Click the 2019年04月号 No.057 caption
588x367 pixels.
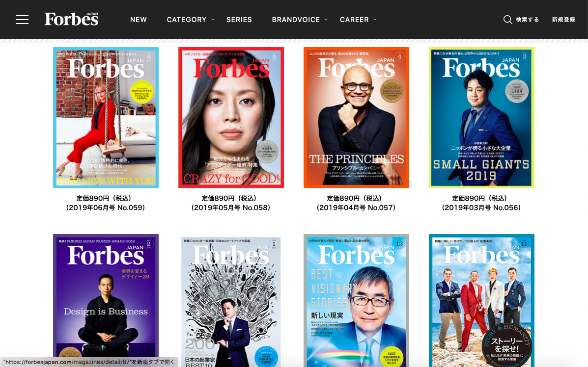pyautogui.click(x=356, y=208)
